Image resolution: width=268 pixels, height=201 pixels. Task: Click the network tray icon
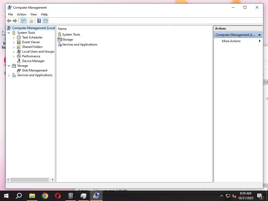point(228,196)
